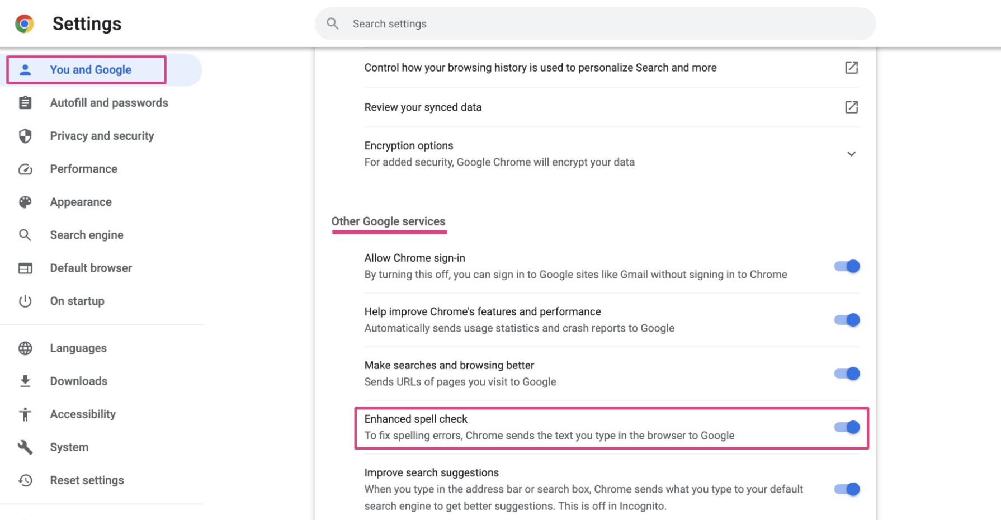Select Downloads in sidebar
Image resolution: width=1001 pixels, height=520 pixels.
[79, 381]
